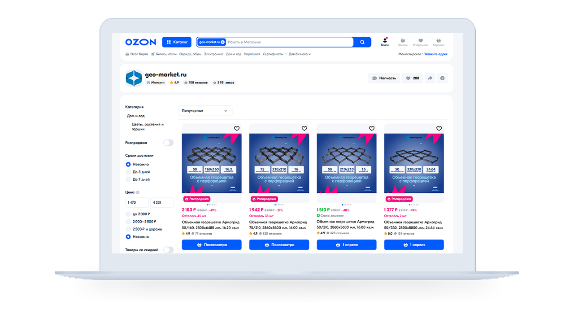The height and width of the screenshot is (323, 574).
Task: Select the Дом и сад sidebar category
Action: point(136,116)
